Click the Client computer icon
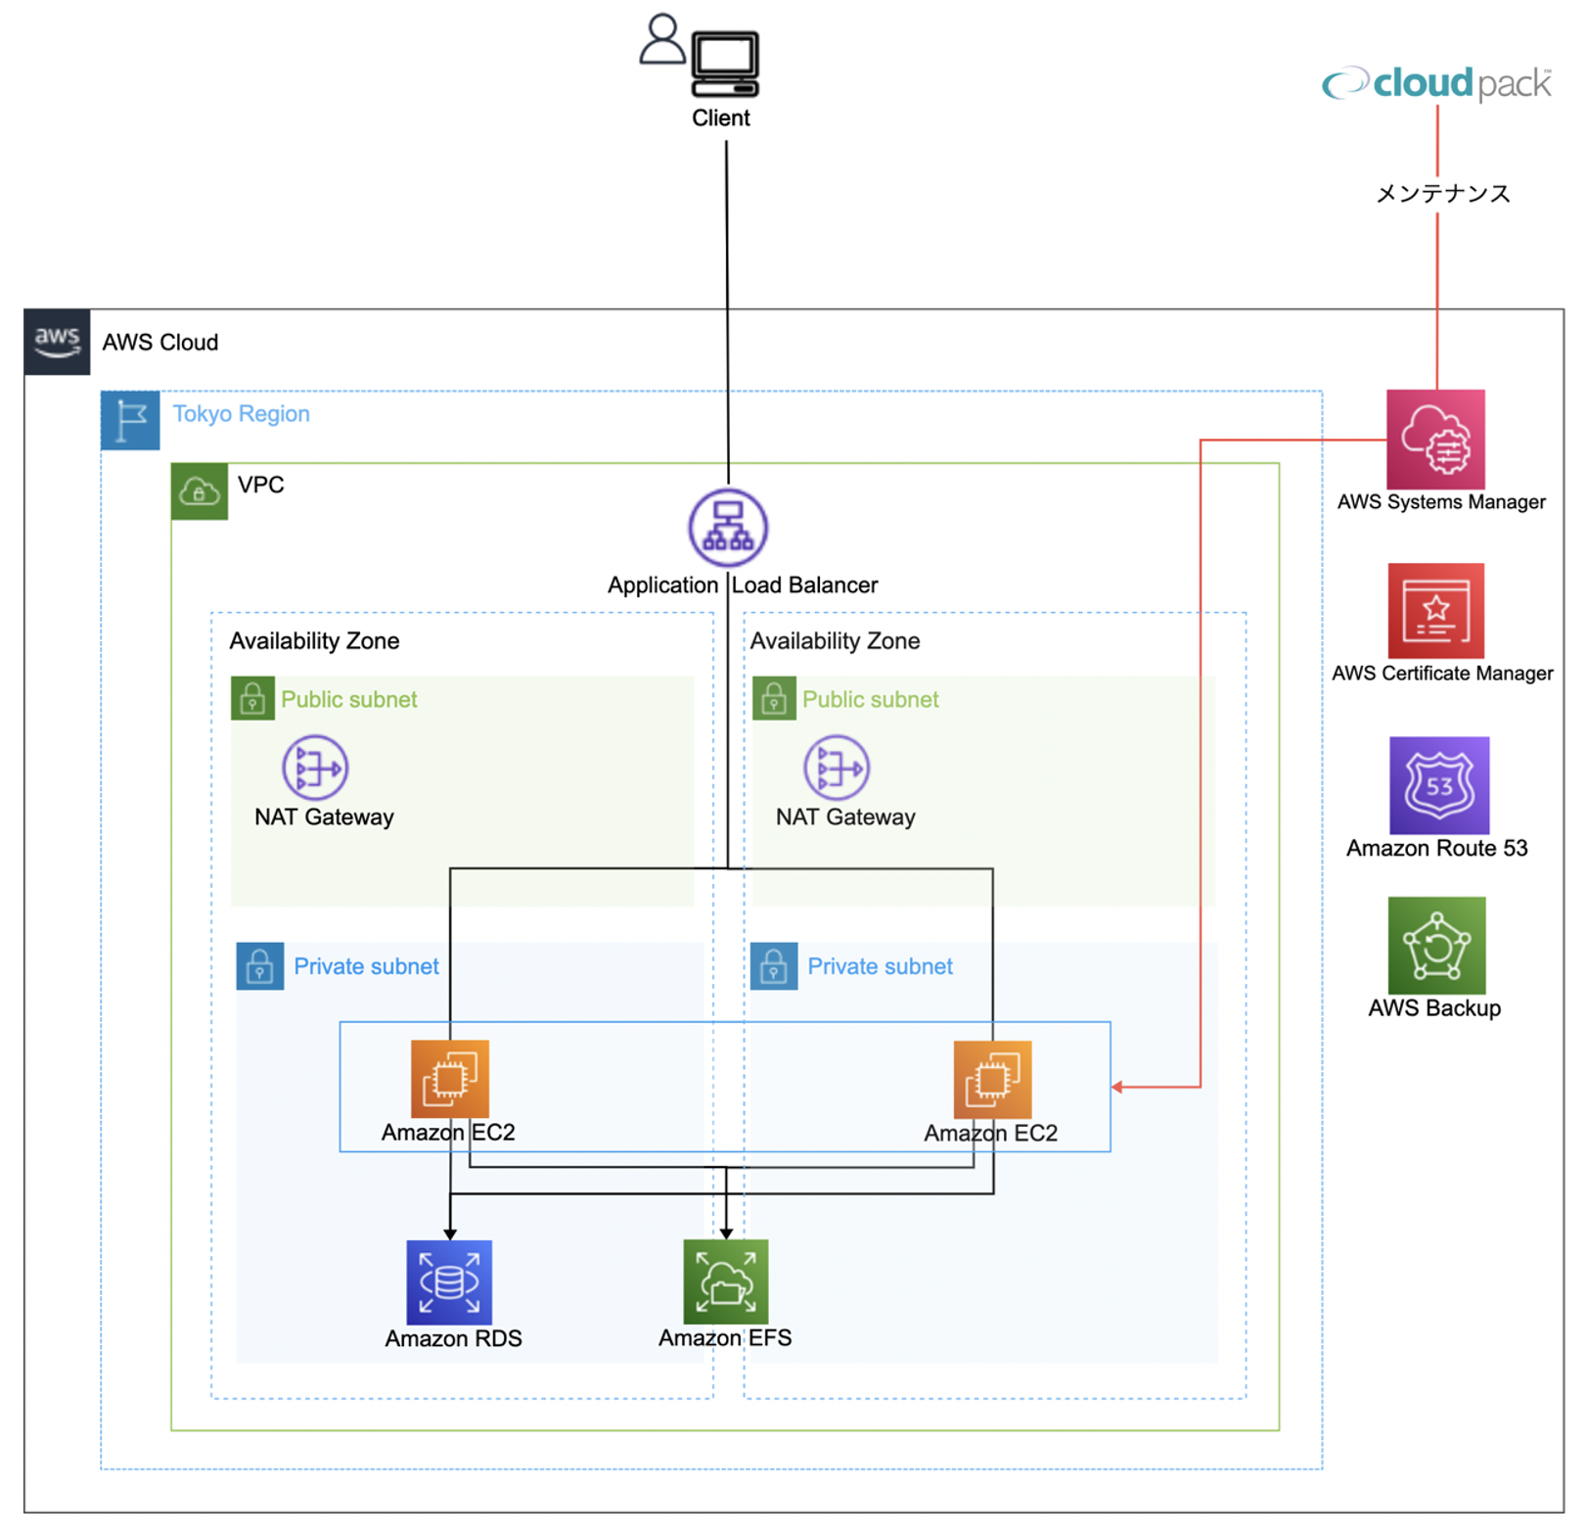 [x=724, y=64]
